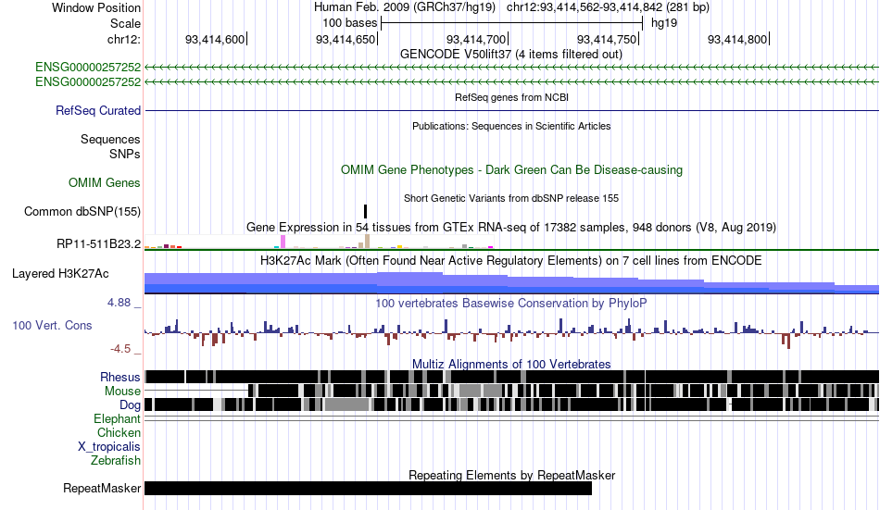Select the X_tropicalis alignment label
Screen dimensions: 880x510
[109, 447]
